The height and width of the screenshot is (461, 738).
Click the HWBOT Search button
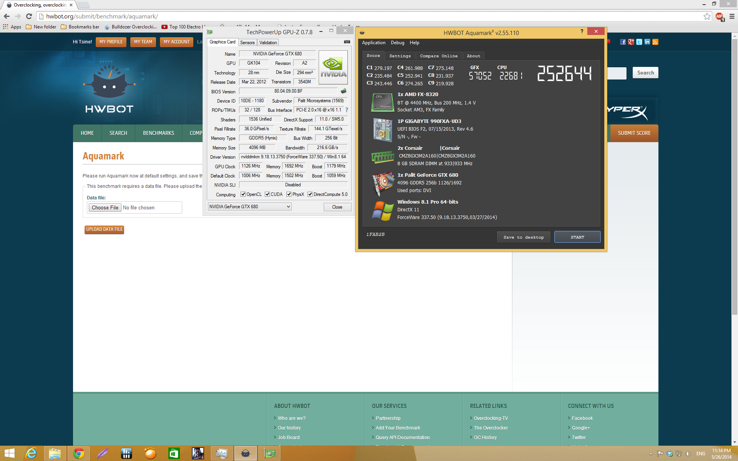[x=645, y=73]
